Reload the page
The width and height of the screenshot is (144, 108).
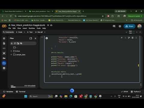tap(11, 16)
